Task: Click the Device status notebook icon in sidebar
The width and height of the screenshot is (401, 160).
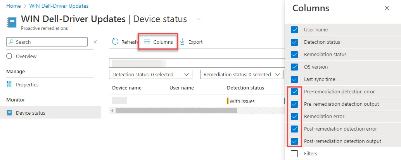Action: click(9, 113)
